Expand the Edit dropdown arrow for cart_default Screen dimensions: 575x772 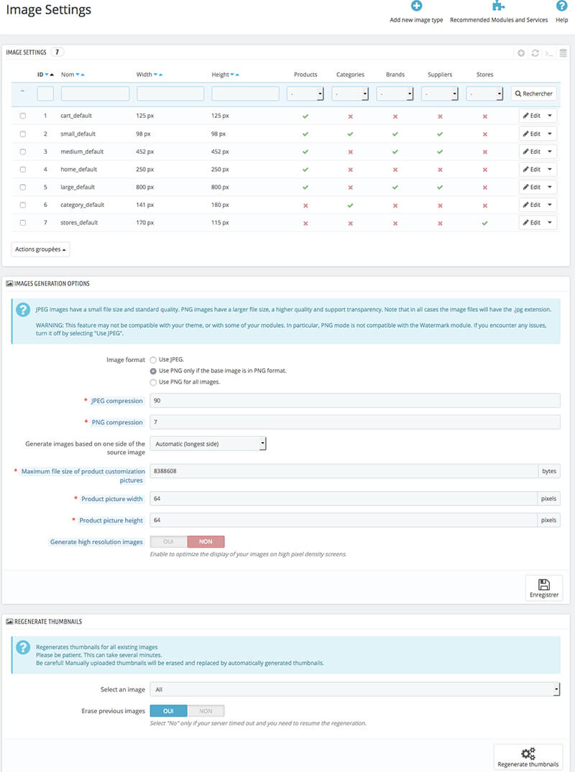(550, 116)
